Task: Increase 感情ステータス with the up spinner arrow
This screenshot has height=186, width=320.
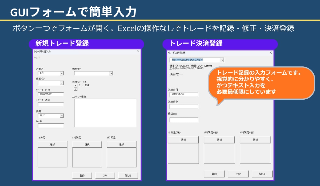Action: point(75,86)
